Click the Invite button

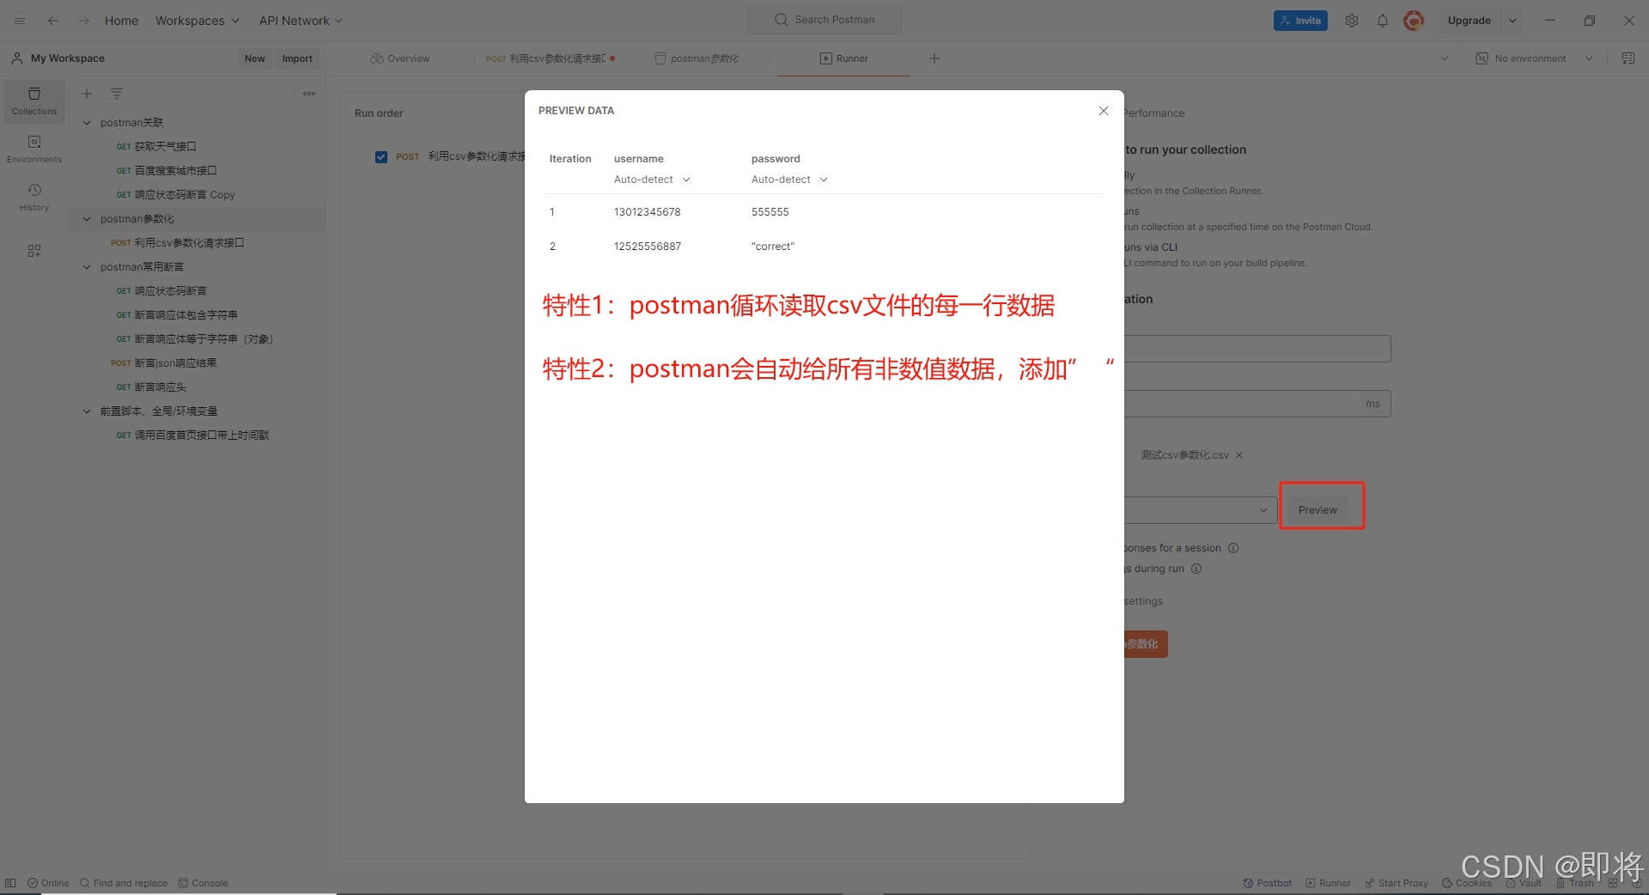pos(1300,21)
